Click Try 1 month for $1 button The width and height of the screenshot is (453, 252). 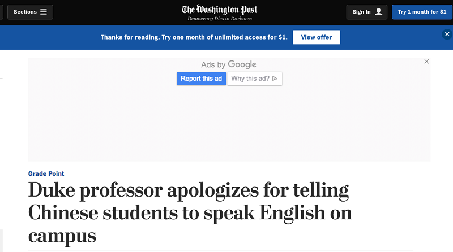(x=422, y=12)
